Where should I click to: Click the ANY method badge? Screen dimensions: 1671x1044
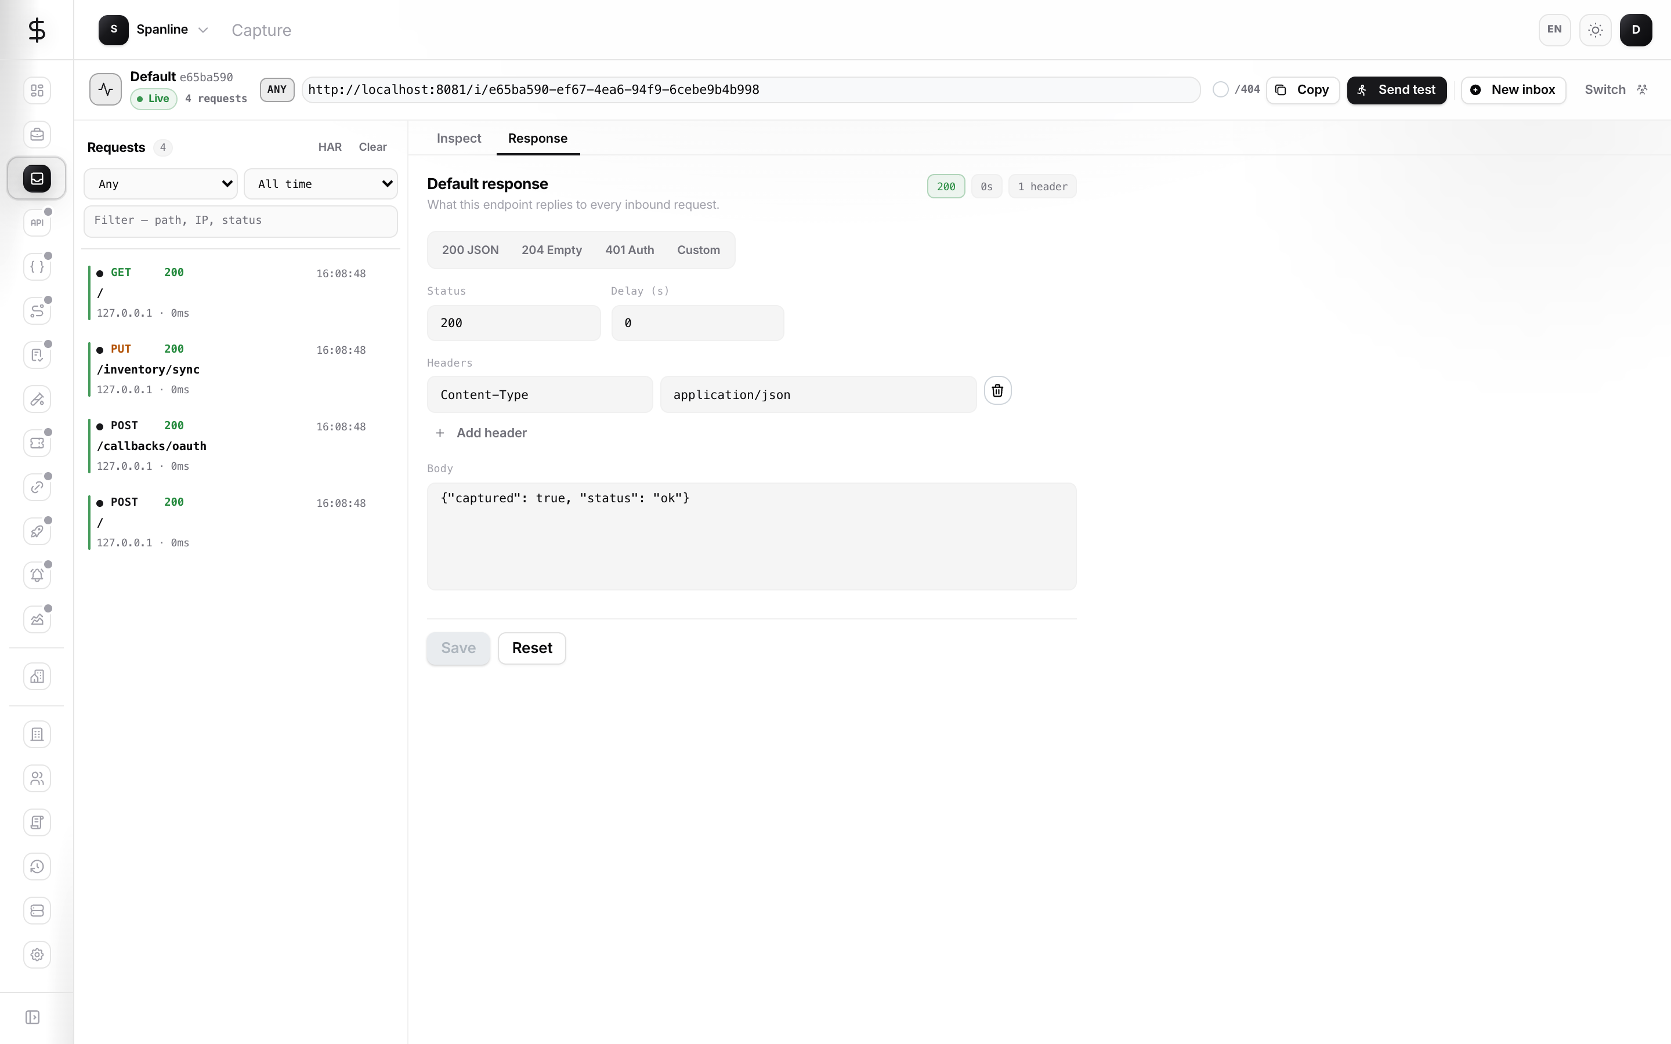point(277,90)
